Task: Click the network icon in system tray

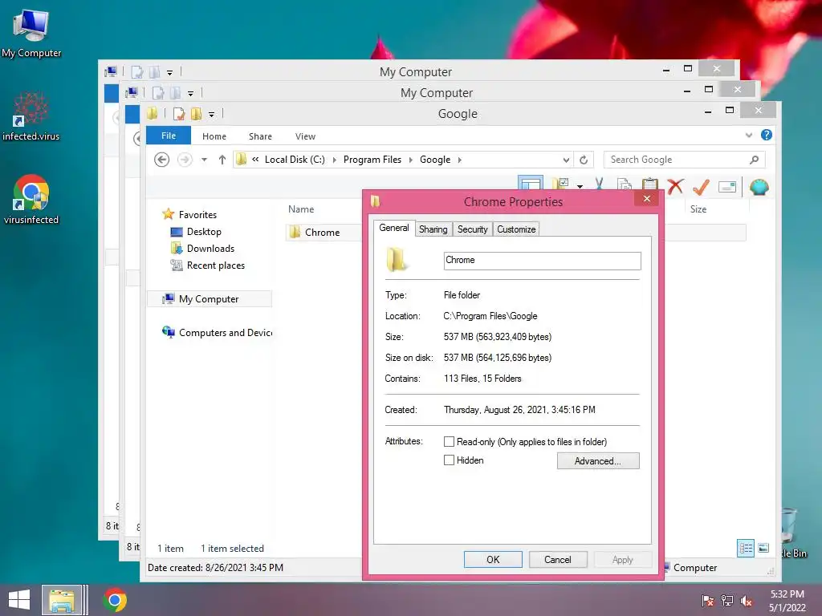Action: pyautogui.click(x=727, y=601)
